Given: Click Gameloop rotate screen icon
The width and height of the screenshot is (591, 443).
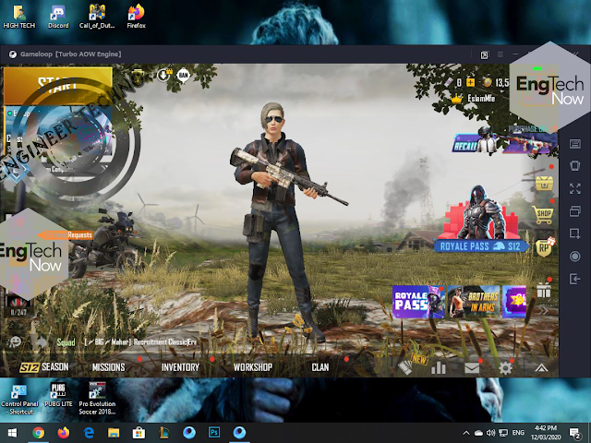Looking at the screenshot, I should [x=574, y=166].
